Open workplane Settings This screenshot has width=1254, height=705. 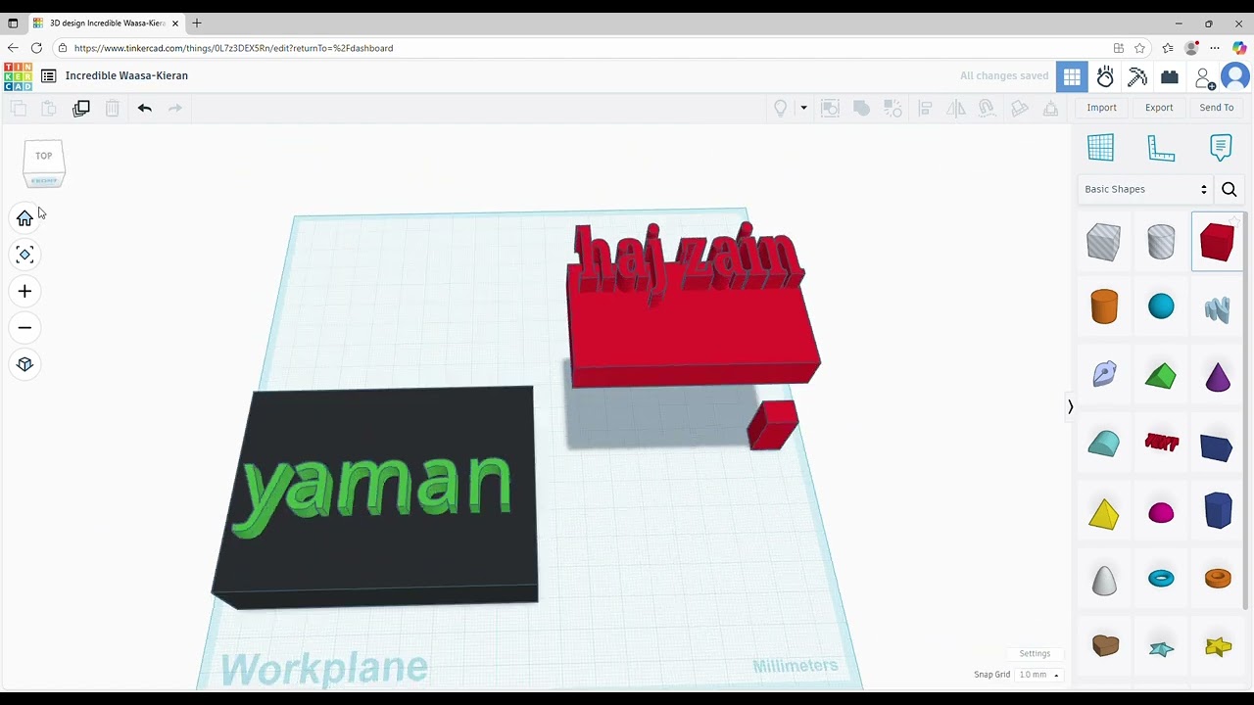1035,654
